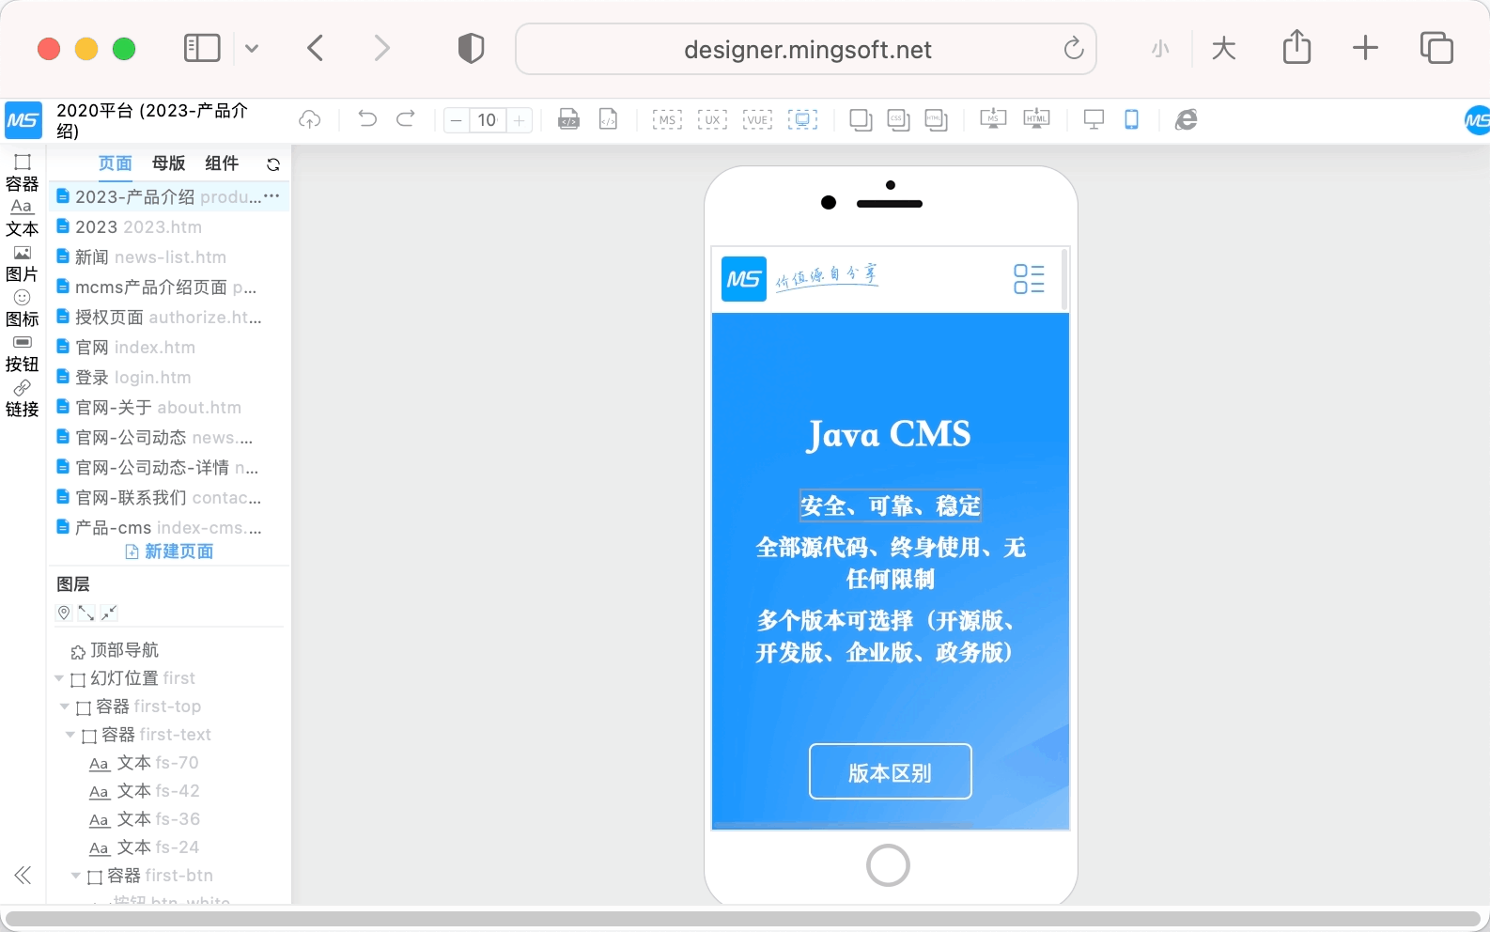This screenshot has height=932, width=1490.
Task: Click the Safari address bar
Action: pyautogui.click(x=806, y=49)
